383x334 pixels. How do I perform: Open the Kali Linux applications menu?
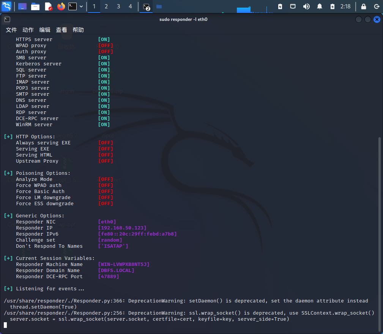6,6
